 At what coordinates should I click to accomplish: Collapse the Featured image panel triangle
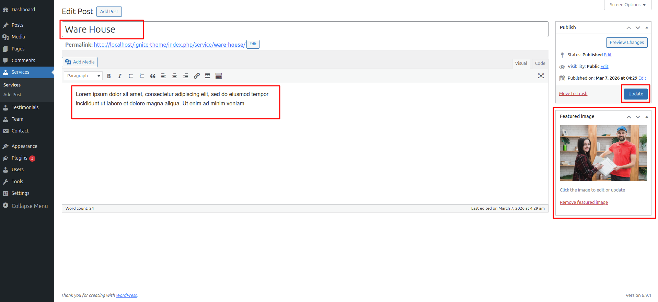pyautogui.click(x=647, y=117)
